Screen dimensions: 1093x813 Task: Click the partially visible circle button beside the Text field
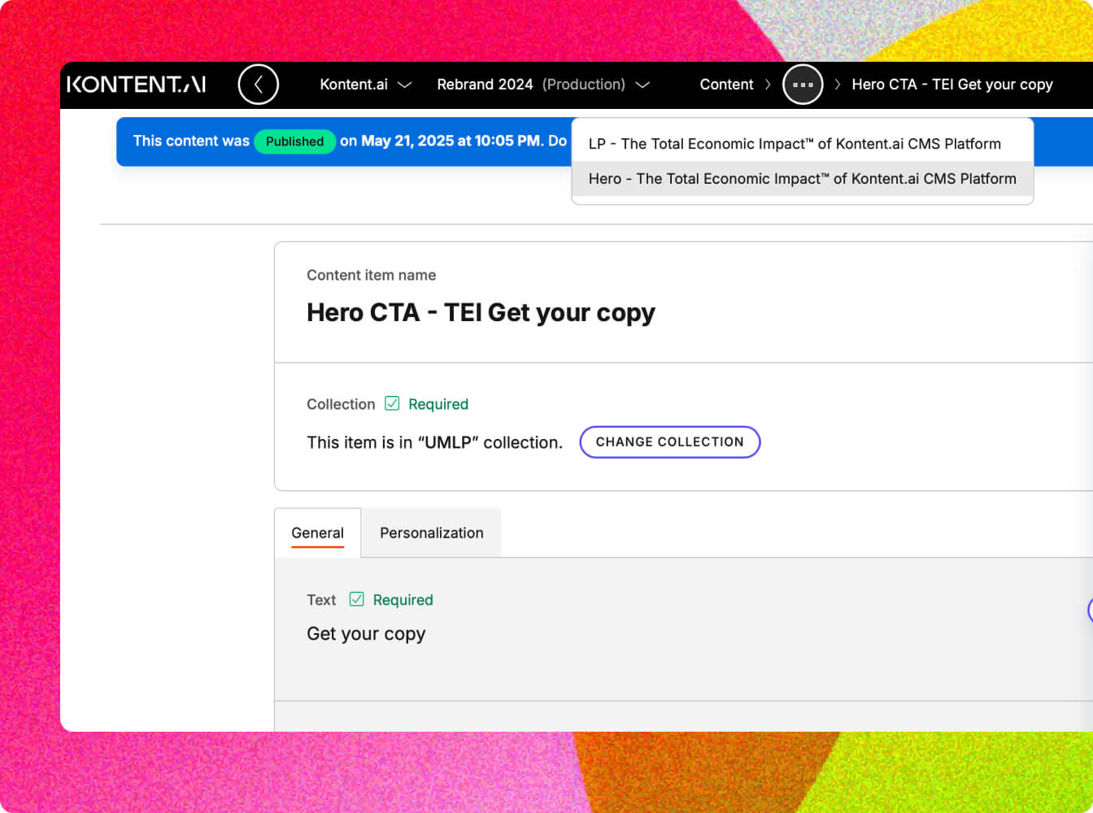tap(1090, 611)
